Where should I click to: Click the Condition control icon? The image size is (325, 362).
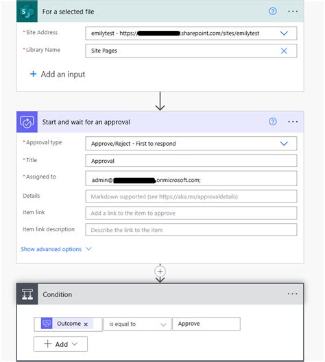click(27, 294)
